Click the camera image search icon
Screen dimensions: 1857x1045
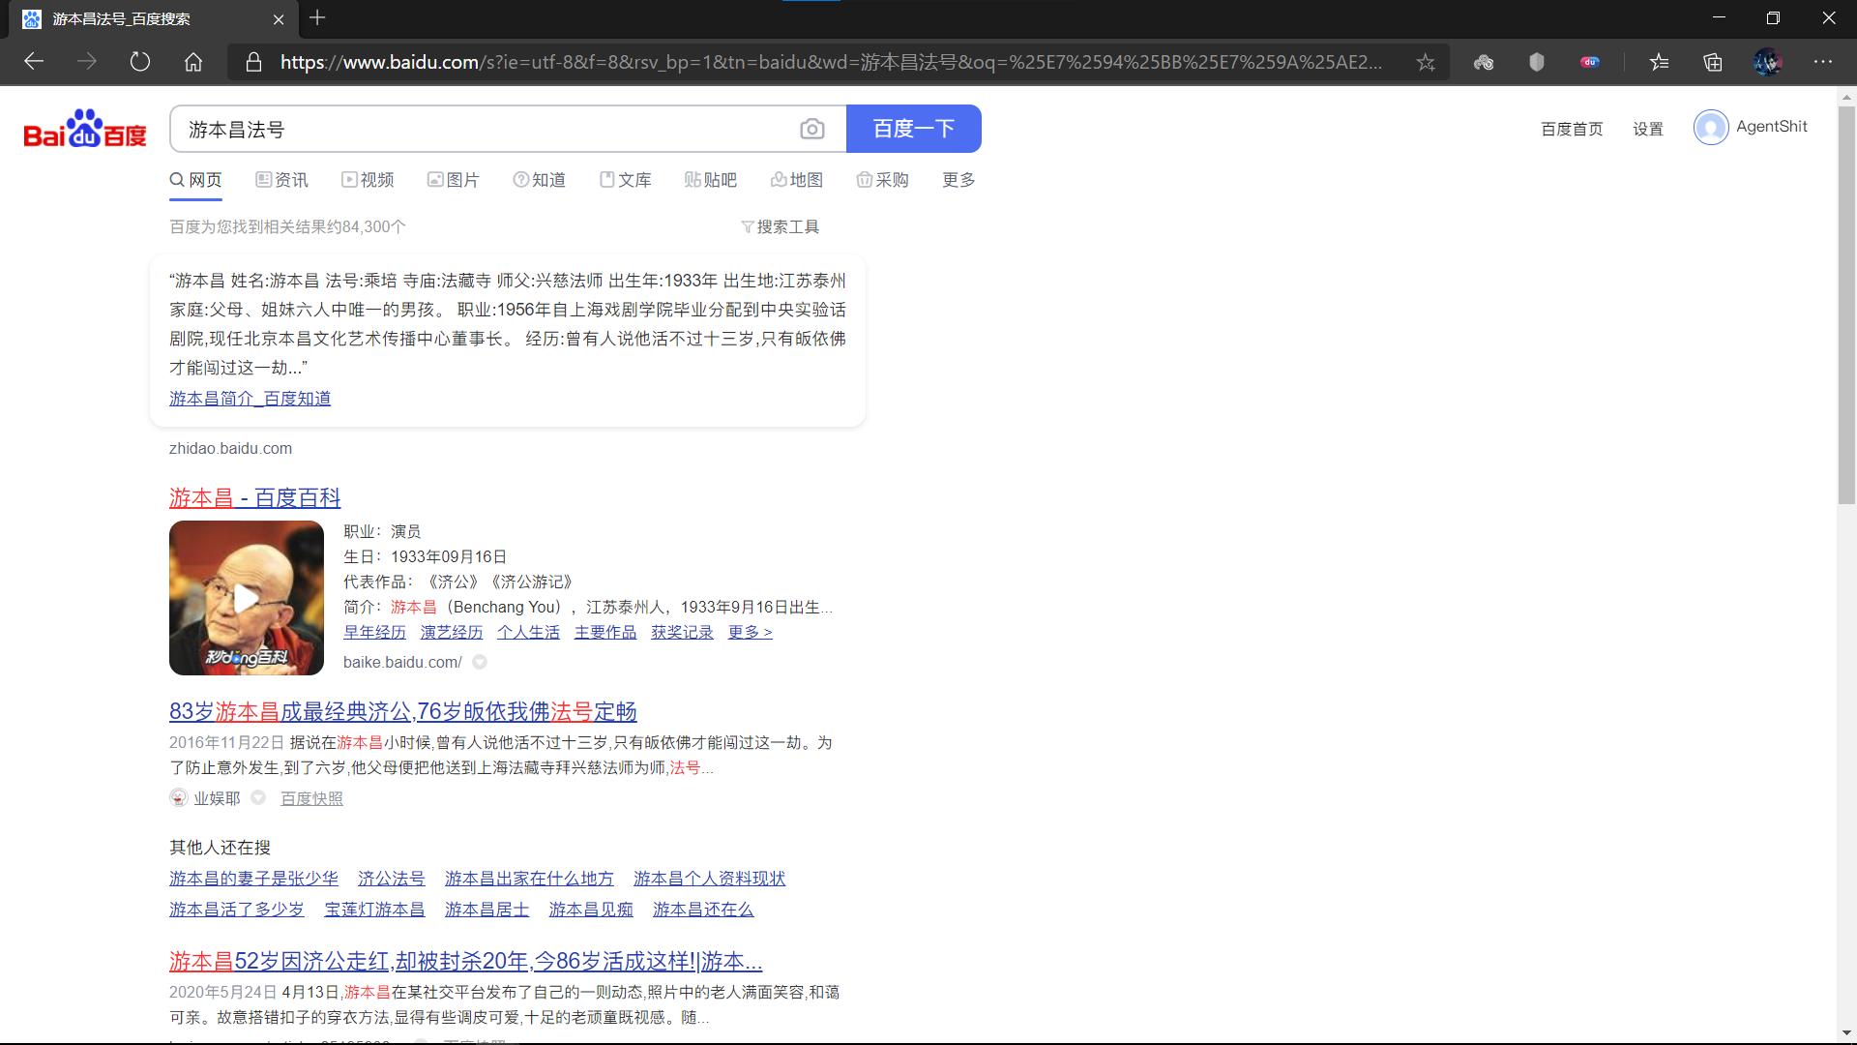(811, 129)
